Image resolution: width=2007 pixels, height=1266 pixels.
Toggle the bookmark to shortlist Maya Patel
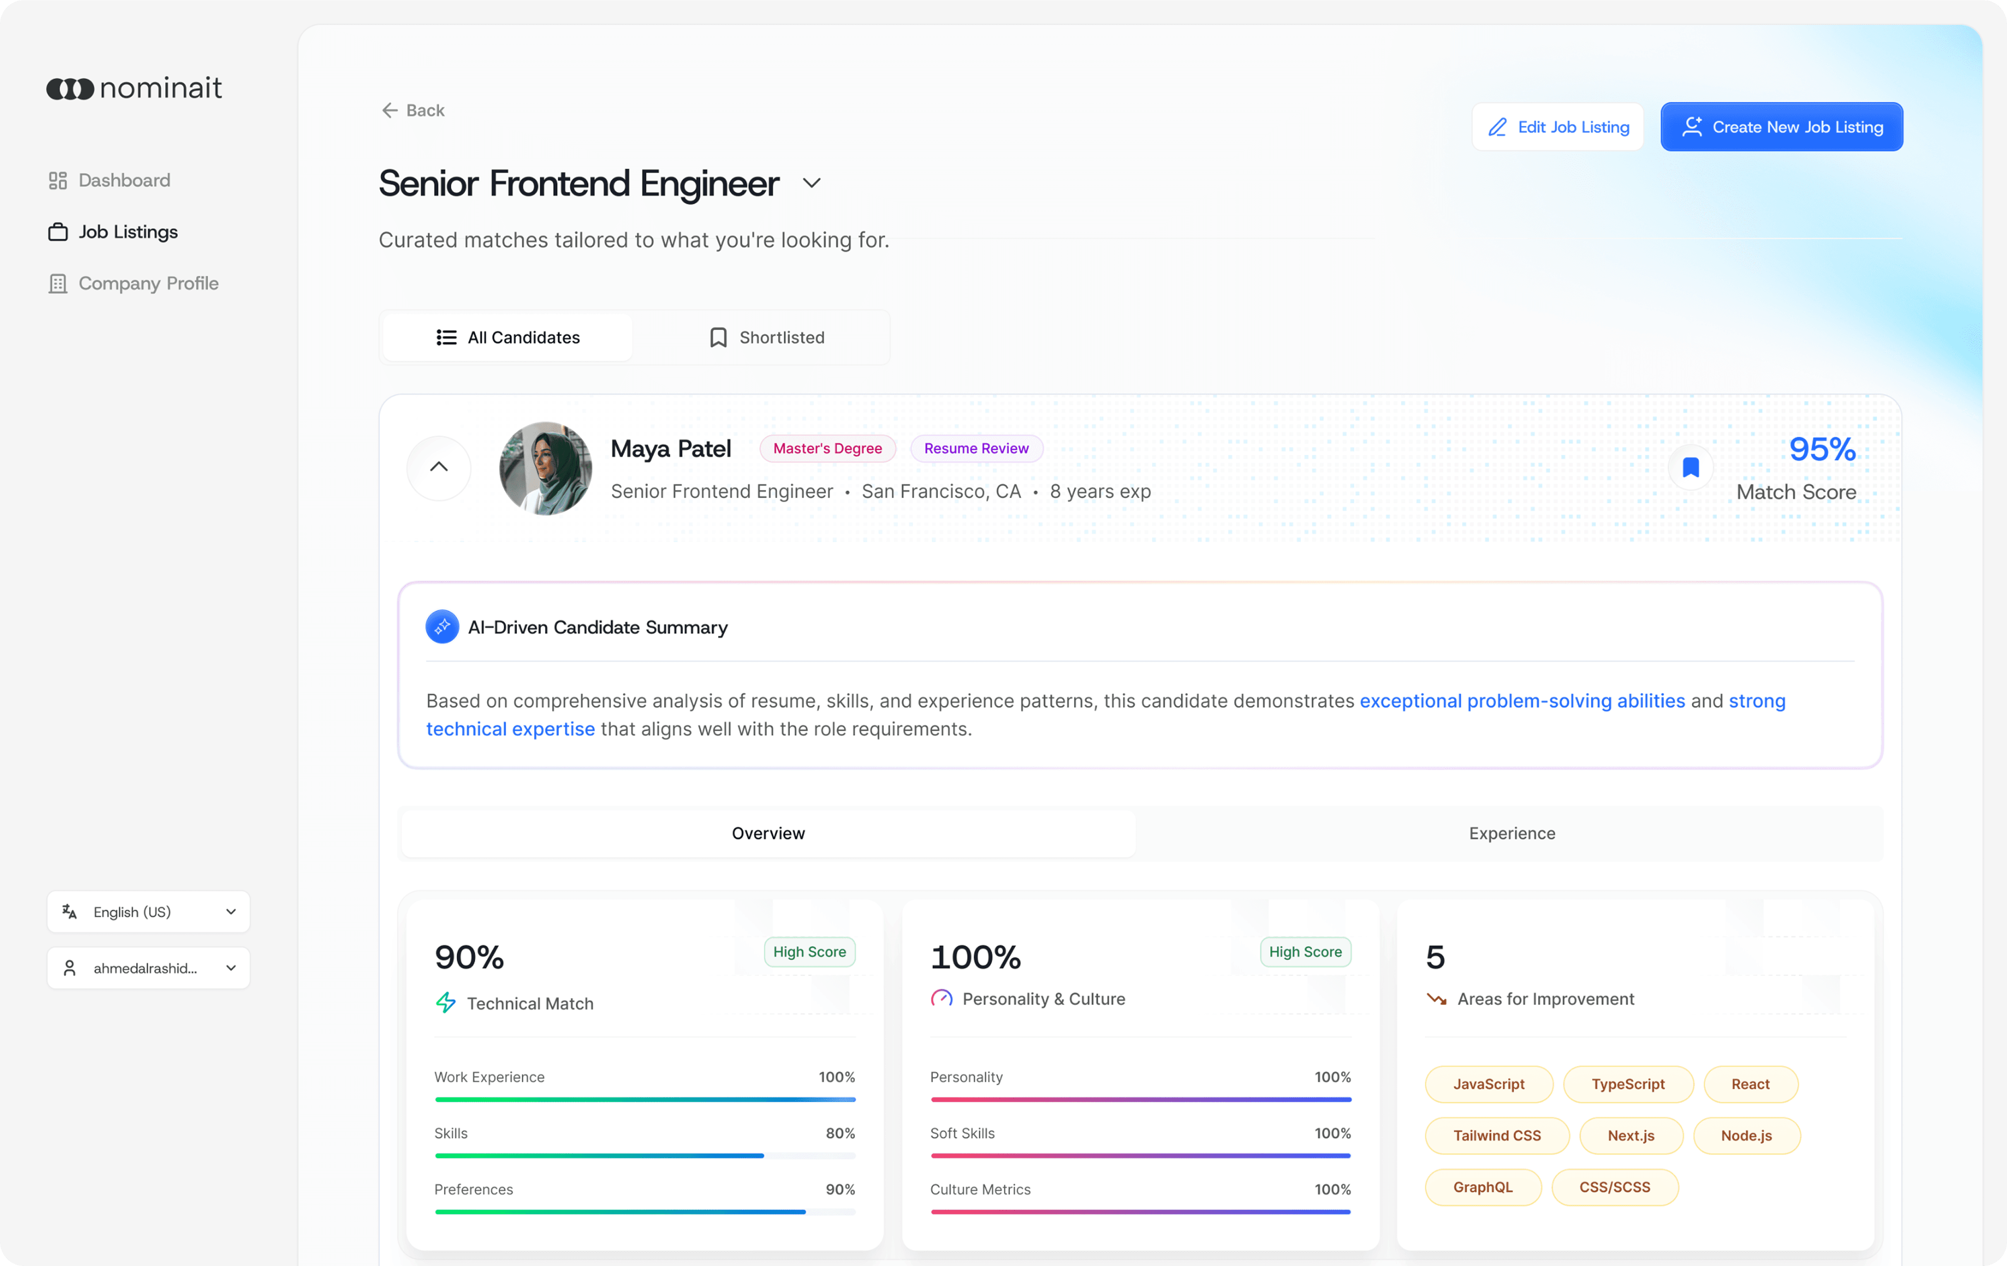[x=1690, y=467]
